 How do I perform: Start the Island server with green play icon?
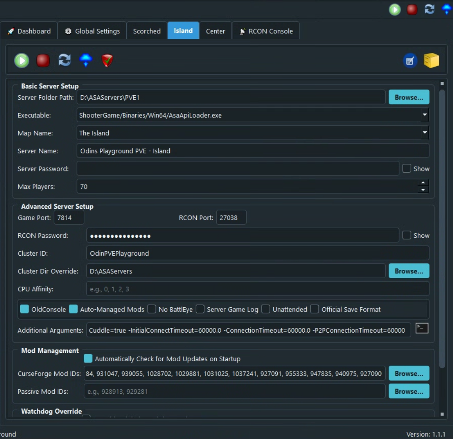(22, 60)
